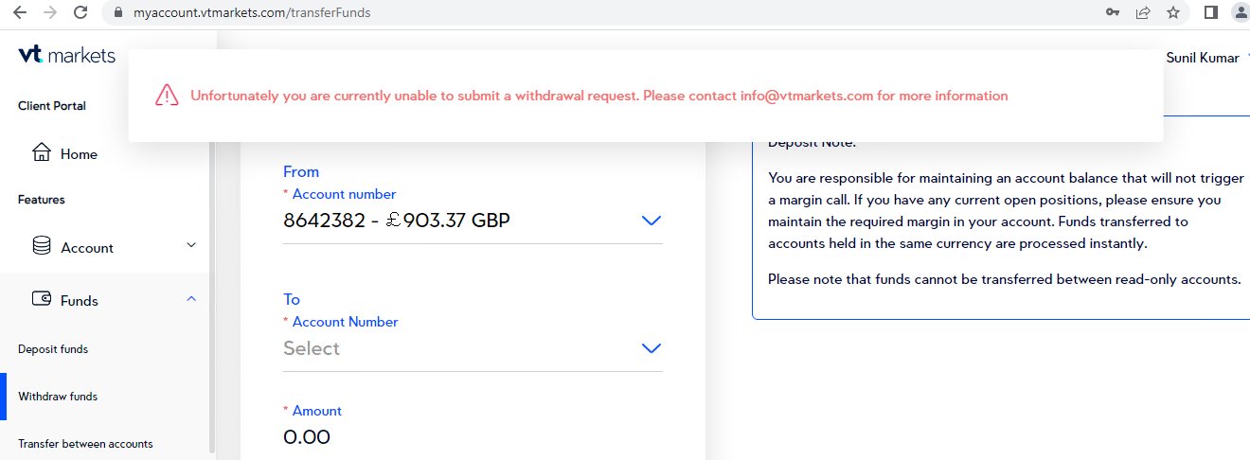Bookmark this page with the star icon
This screenshot has height=460, width=1250.
1173,13
